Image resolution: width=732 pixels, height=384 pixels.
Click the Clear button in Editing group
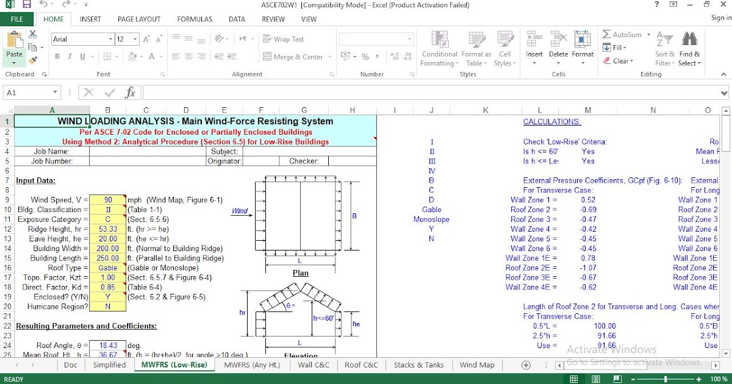coord(616,61)
